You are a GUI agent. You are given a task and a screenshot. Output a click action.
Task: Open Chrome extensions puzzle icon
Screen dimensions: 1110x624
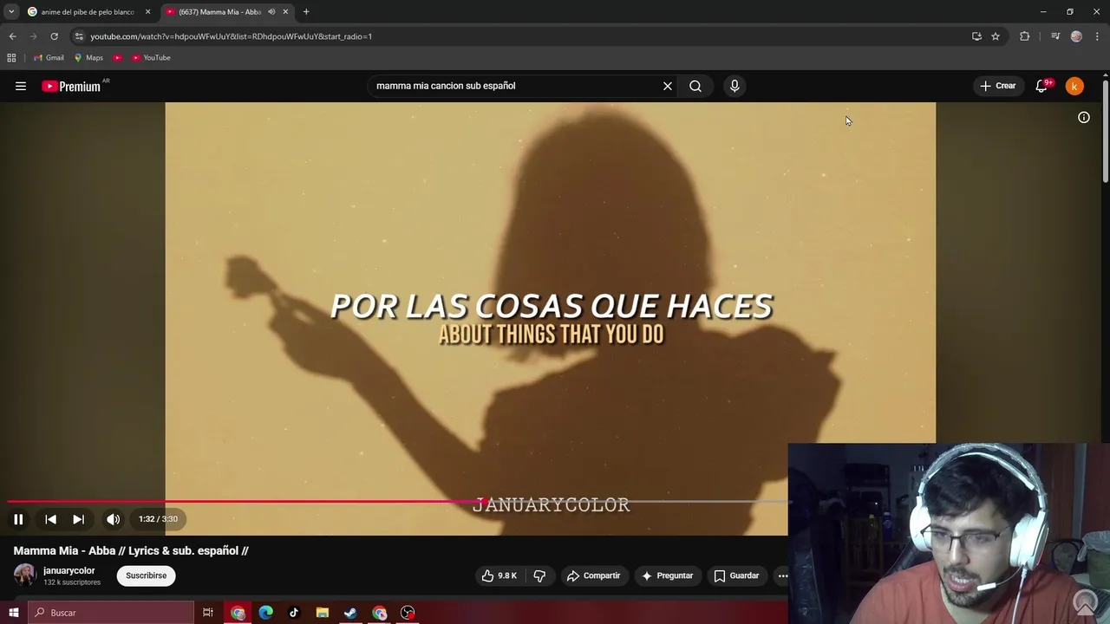[x=1025, y=36]
